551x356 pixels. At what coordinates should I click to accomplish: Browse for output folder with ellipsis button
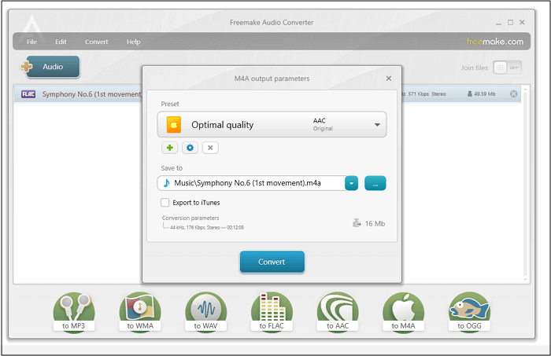point(375,183)
